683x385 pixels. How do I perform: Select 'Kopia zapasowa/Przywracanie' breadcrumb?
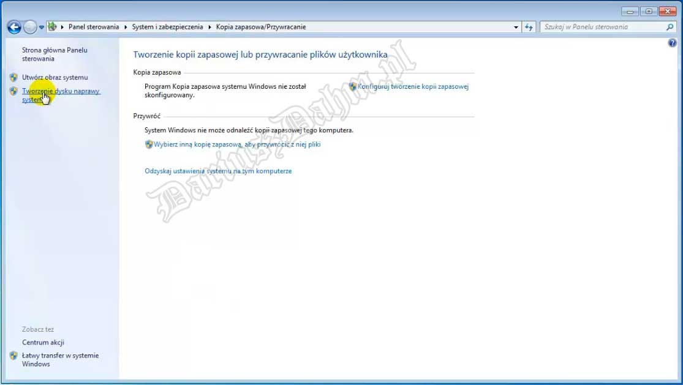261,27
